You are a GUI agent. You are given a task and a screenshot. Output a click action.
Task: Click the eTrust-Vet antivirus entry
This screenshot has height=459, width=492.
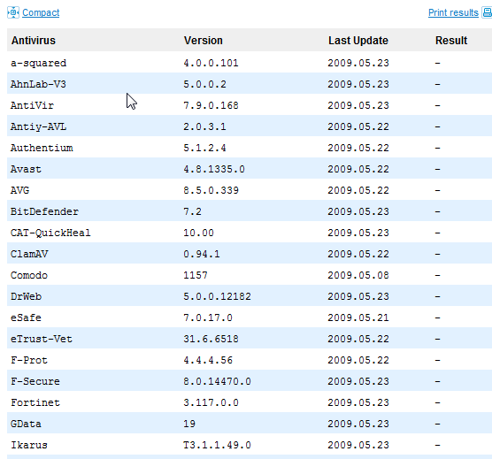tap(42, 339)
